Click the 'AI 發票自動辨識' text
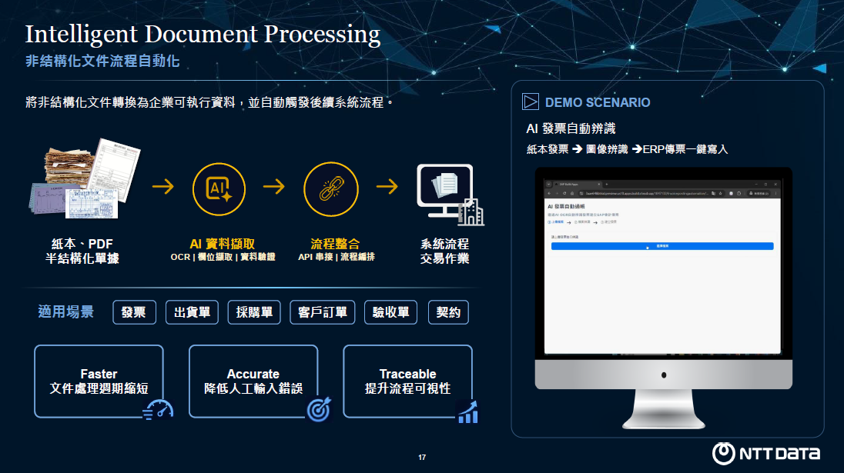The image size is (844, 473). pyautogui.click(x=571, y=128)
